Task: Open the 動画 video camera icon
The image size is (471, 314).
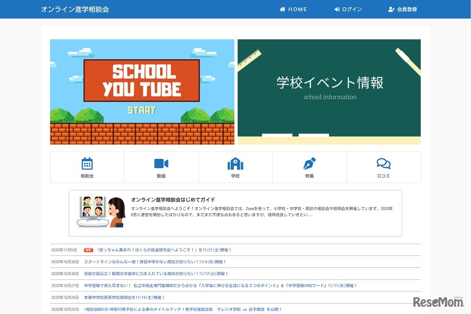Action: (x=161, y=163)
